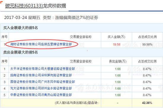Select the 买入金额(万) column header
Screen dimensions: 163x108
coord(116,37)
